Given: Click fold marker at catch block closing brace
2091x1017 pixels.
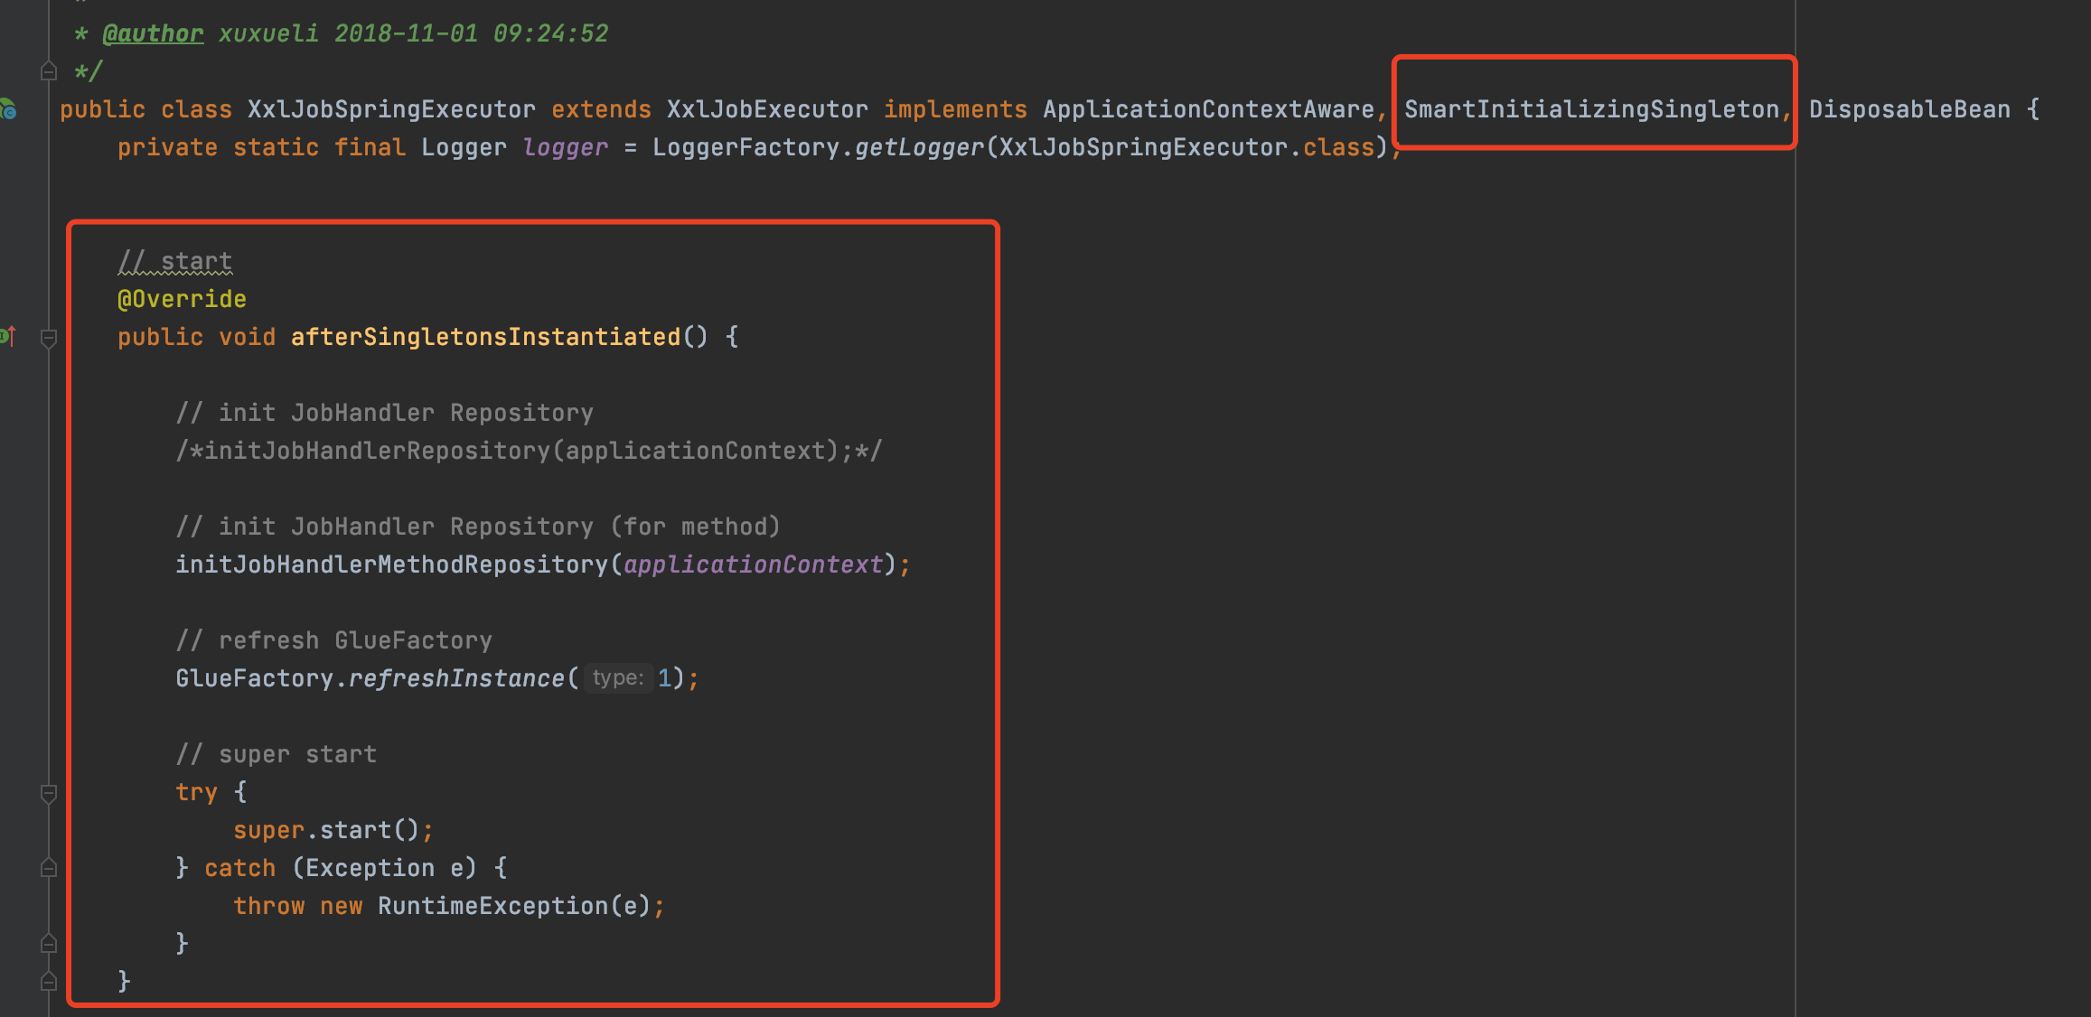Looking at the screenshot, I should tap(49, 944).
